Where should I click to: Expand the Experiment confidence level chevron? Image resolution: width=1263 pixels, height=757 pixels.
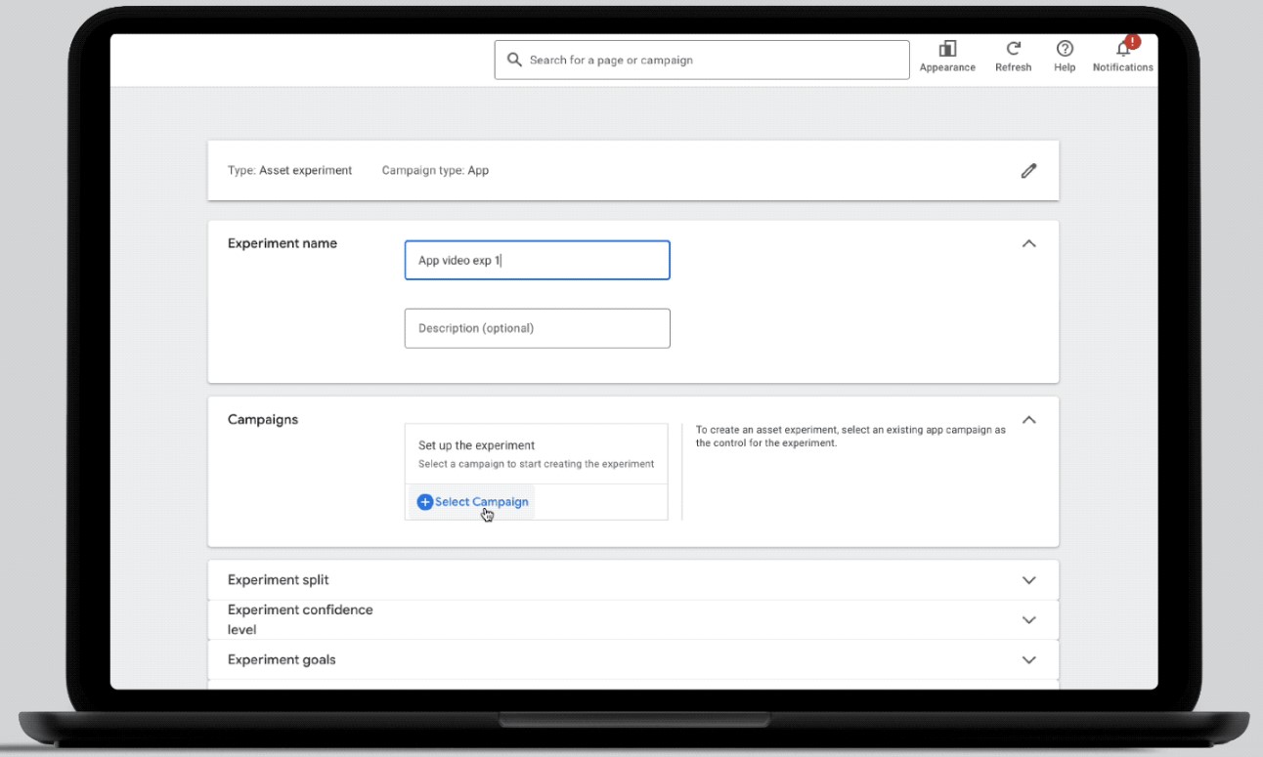(1028, 620)
